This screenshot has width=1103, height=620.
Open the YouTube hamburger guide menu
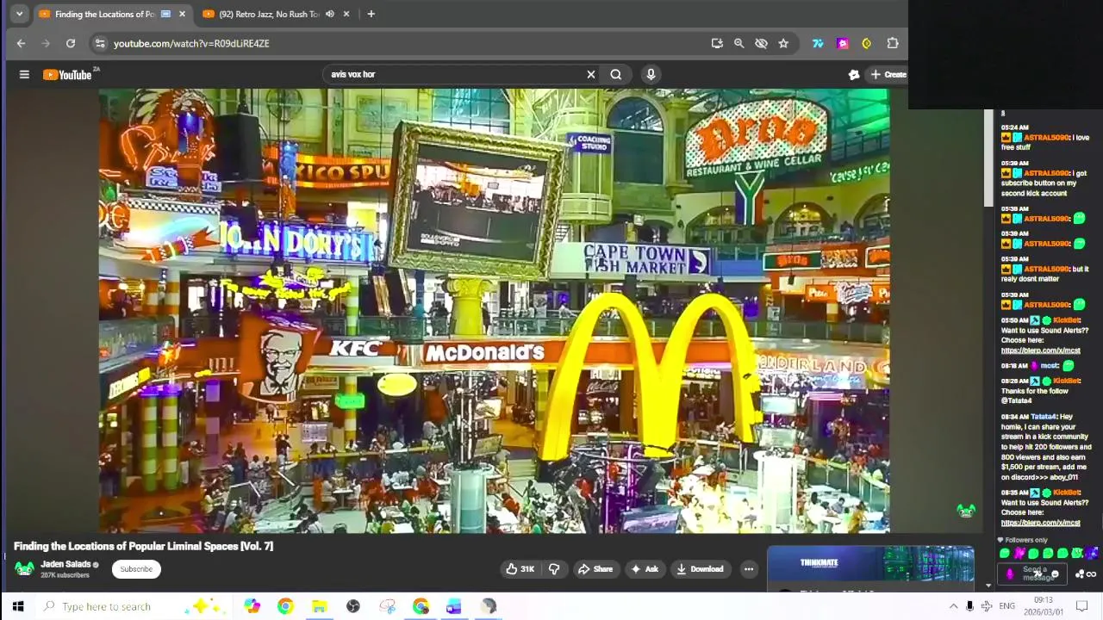pos(24,75)
